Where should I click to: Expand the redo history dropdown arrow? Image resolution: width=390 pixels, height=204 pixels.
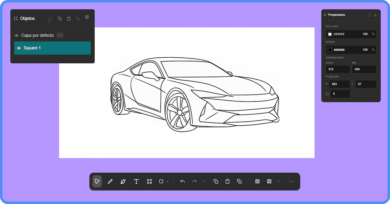click(204, 182)
